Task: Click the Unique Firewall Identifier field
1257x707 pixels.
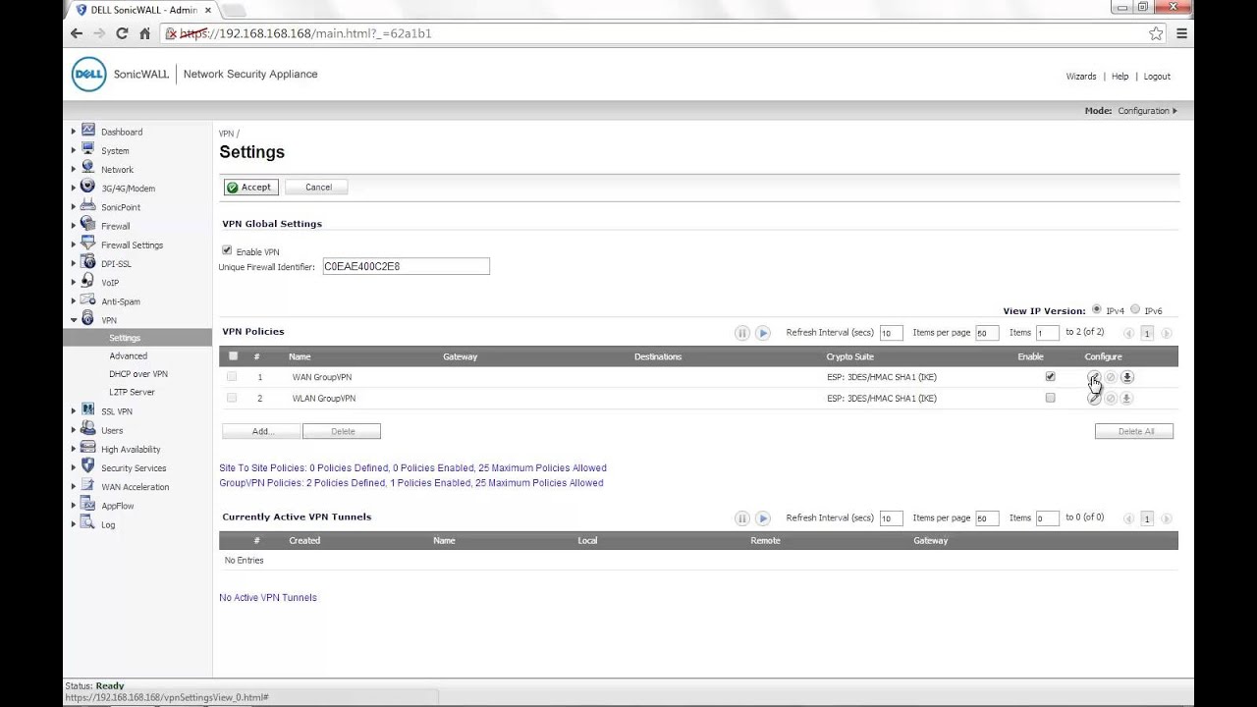Action: (406, 266)
